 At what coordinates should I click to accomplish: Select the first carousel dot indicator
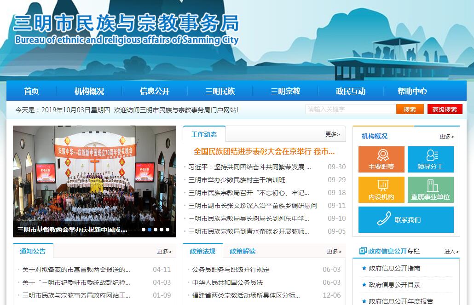coord(144,230)
